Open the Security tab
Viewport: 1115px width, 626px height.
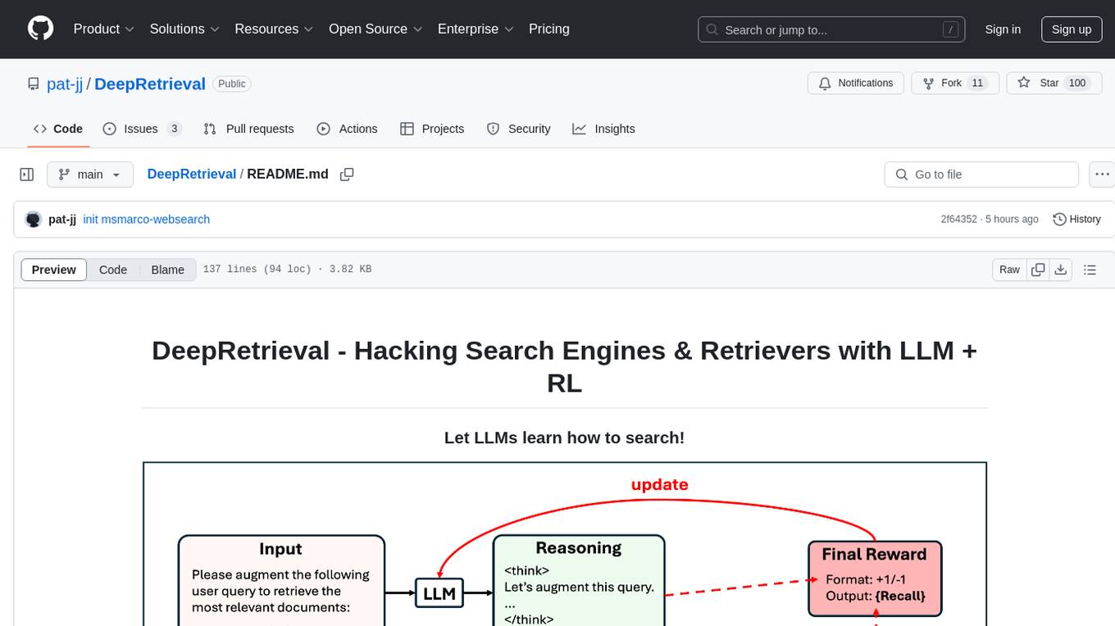pyautogui.click(x=518, y=129)
